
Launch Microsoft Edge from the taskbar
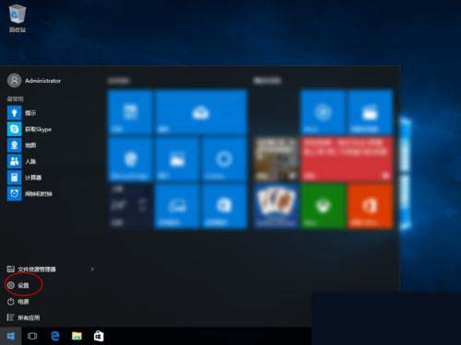(55, 336)
